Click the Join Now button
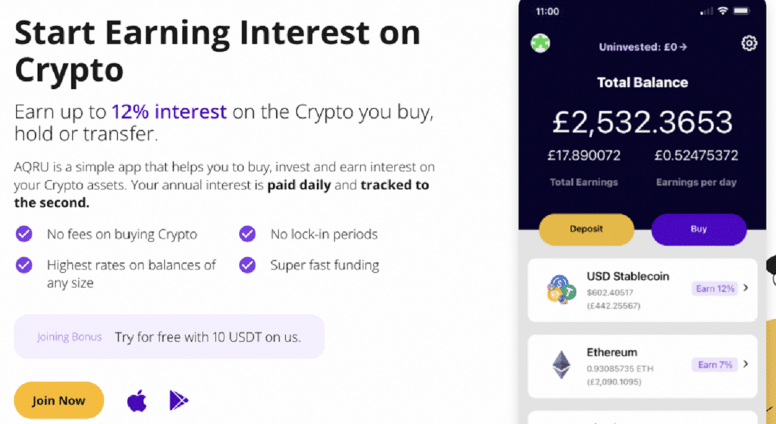Image resolution: width=776 pixels, height=424 pixels. click(x=59, y=401)
